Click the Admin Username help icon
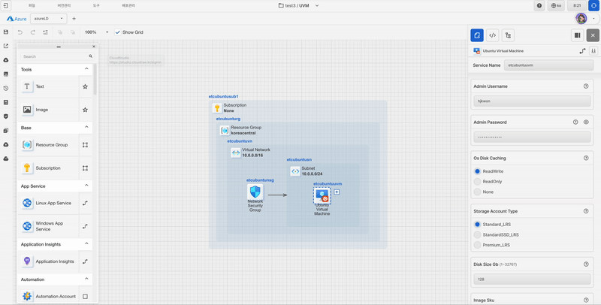This screenshot has height=305, width=601. click(x=586, y=86)
